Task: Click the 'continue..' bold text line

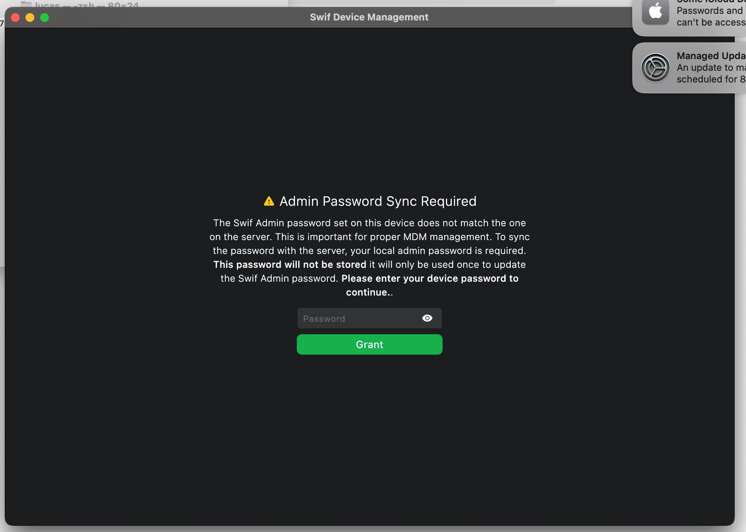Action: (x=369, y=292)
